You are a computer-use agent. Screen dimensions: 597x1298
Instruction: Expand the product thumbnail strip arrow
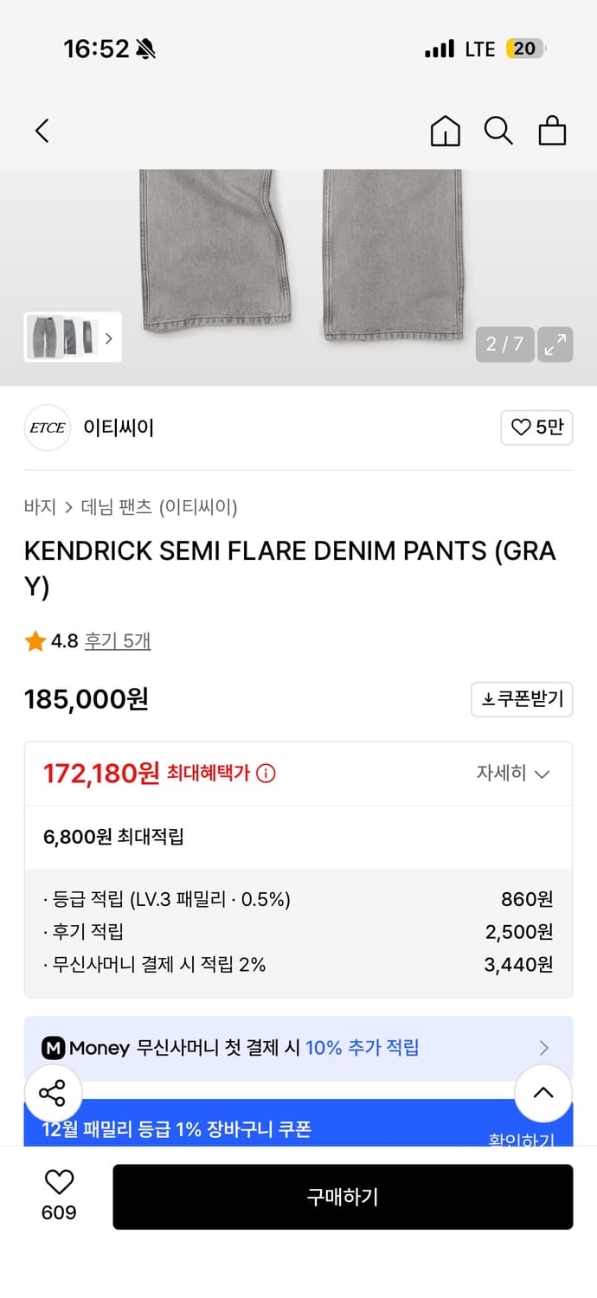pyautogui.click(x=109, y=337)
